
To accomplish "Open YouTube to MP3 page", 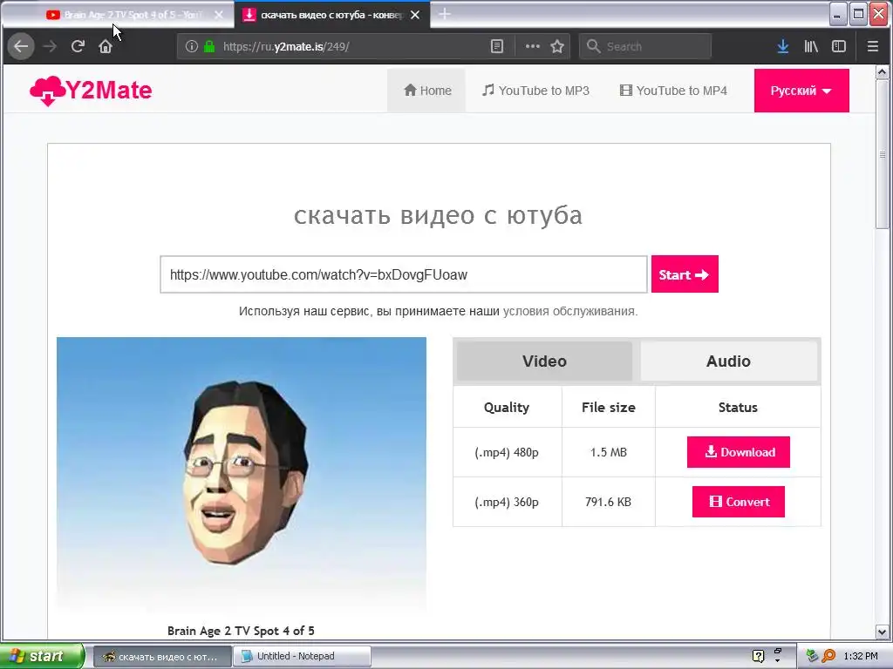I will point(536,91).
